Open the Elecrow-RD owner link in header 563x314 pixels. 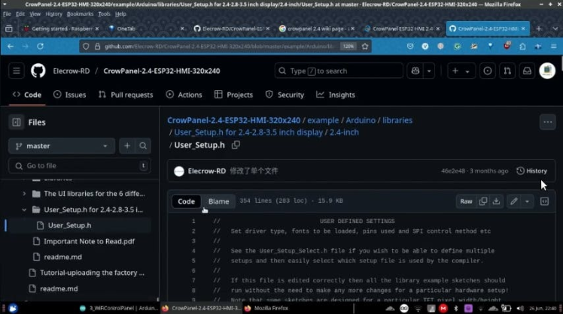[x=71, y=71]
